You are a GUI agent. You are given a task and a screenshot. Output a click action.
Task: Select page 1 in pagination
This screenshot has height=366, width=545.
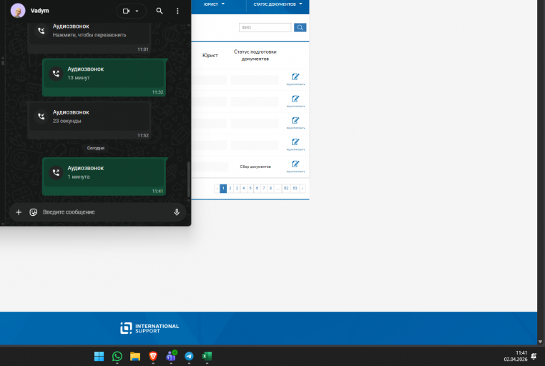pos(223,188)
